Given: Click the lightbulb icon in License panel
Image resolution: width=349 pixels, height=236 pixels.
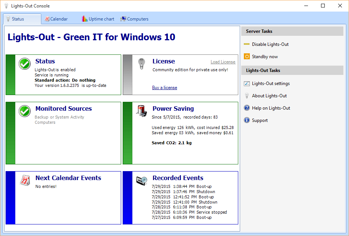Looking at the screenshot, I should (141, 64).
